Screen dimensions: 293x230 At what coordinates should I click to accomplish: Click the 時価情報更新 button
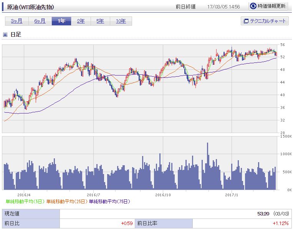(268, 6)
